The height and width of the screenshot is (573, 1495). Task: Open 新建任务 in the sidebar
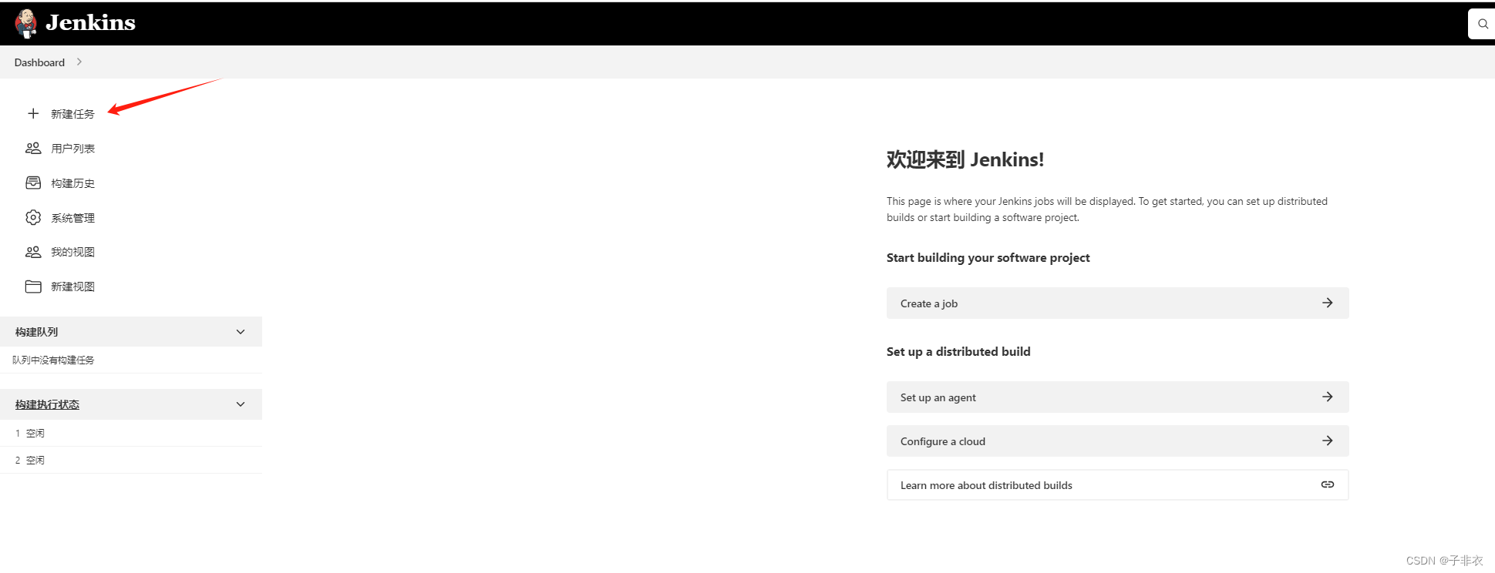[x=72, y=114]
